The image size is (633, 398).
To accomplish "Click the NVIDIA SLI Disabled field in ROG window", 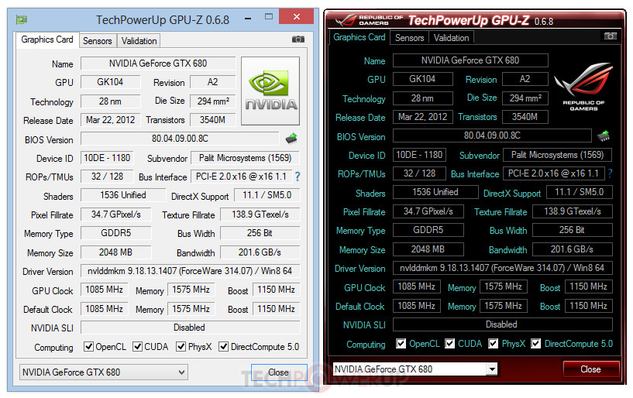I will 502,324.
